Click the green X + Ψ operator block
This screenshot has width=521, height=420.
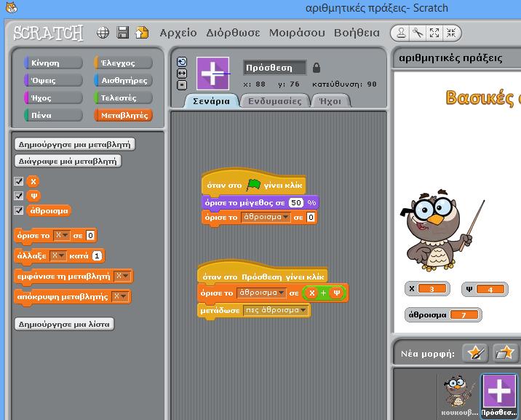[x=324, y=293]
